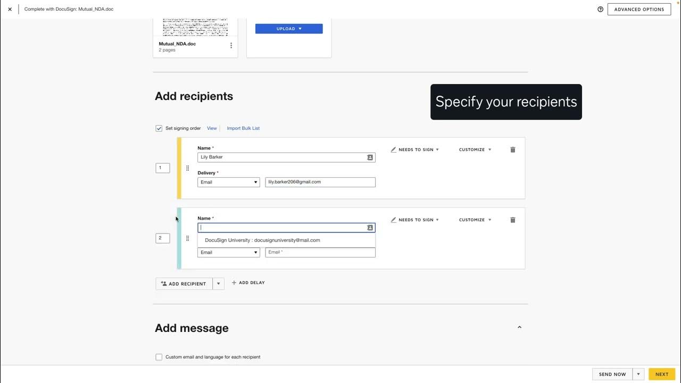Delete the second recipient via trash icon
The width and height of the screenshot is (681, 383).
click(x=513, y=220)
